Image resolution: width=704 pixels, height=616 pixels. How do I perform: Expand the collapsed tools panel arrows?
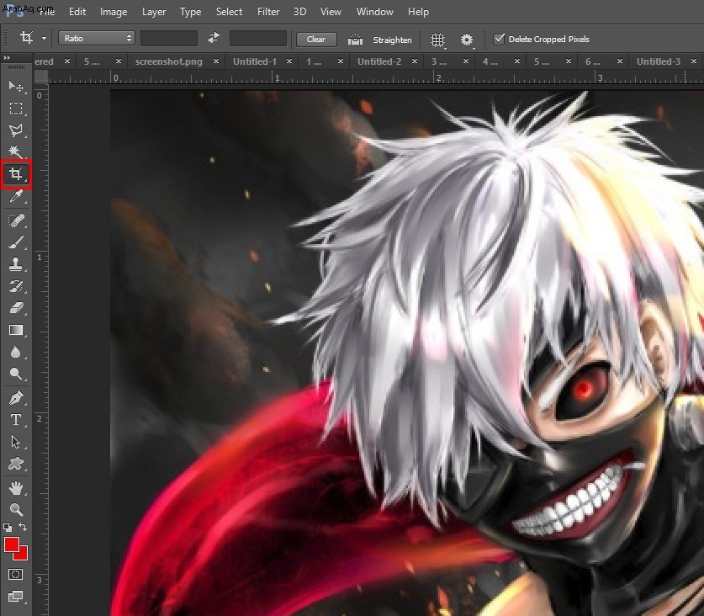pos(7,57)
